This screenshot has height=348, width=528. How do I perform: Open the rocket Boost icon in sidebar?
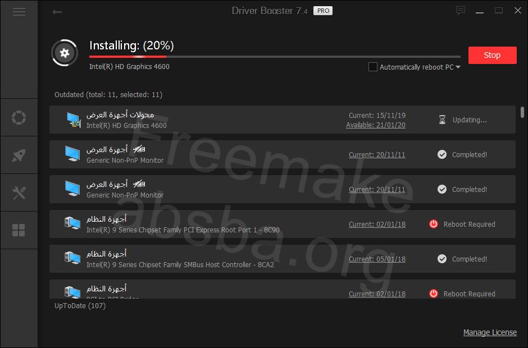click(19, 155)
